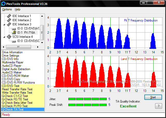Collapse the IDE Interface 3 tree node
The image size is (166, 118).
tap(4, 25)
